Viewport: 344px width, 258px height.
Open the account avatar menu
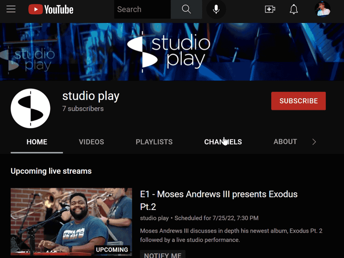coord(322,9)
